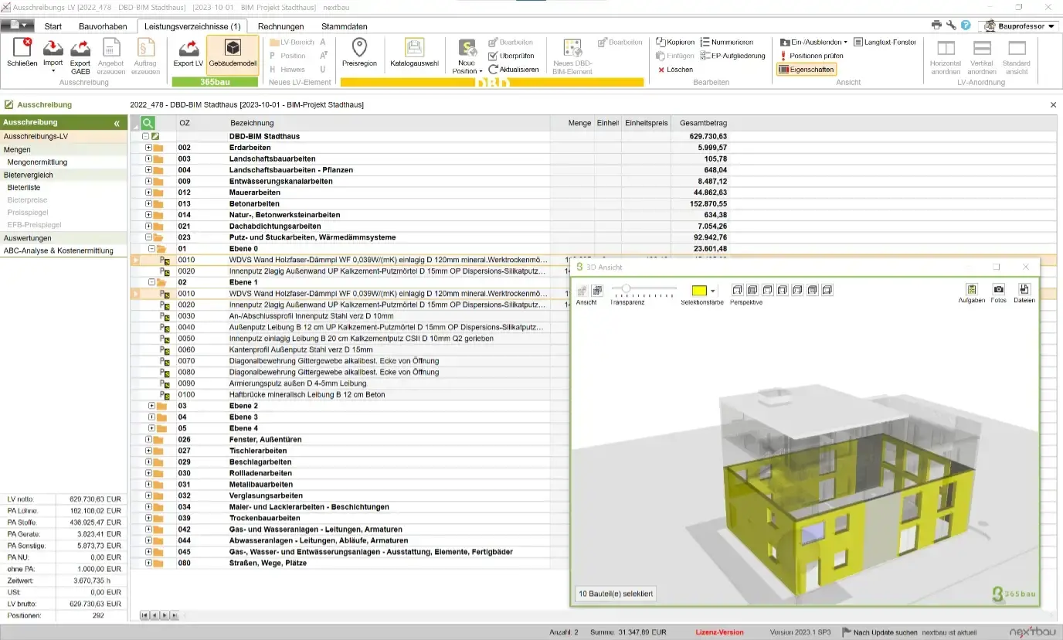Viewport: 1063px width, 640px height.
Task: Expand the 013 Betonarbeiten folder
Action: [x=148, y=203]
